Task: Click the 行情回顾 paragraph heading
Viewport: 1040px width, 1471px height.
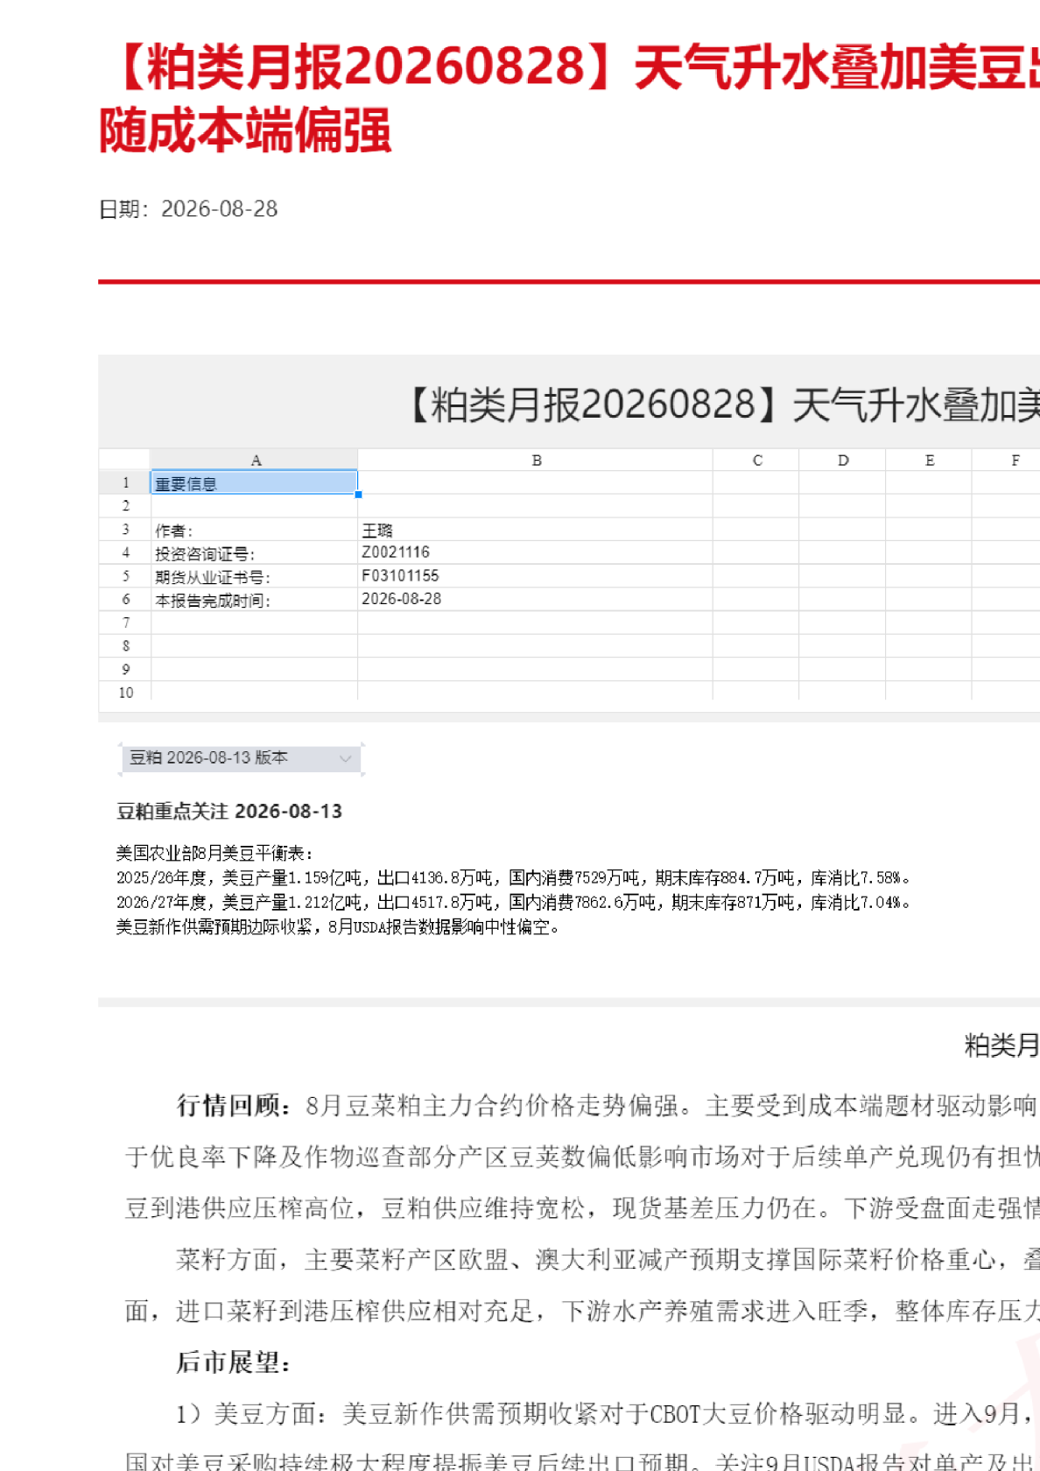Action: pyautogui.click(x=234, y=1105)
